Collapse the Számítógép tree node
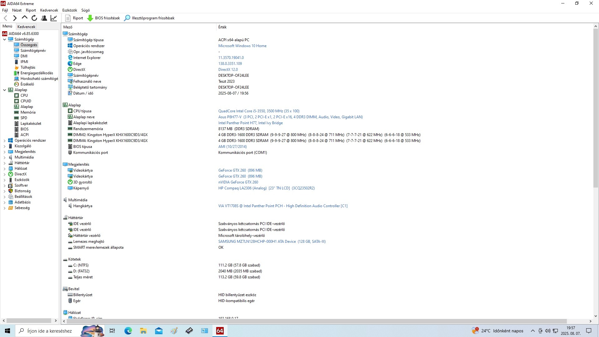599x337 pixels. tap(4, 40)
